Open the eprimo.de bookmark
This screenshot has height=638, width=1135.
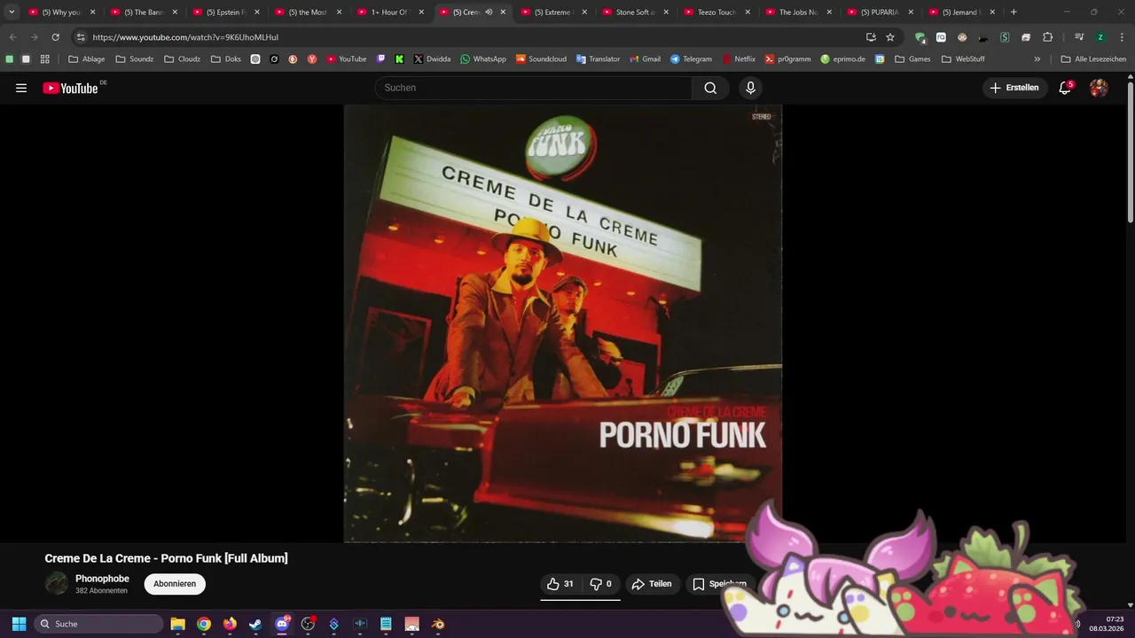click(842, 58)
